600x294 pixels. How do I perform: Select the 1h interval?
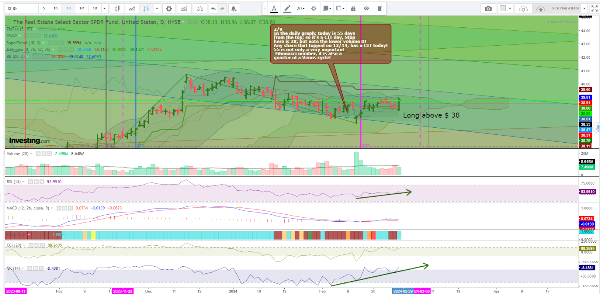tap(55, 8)
